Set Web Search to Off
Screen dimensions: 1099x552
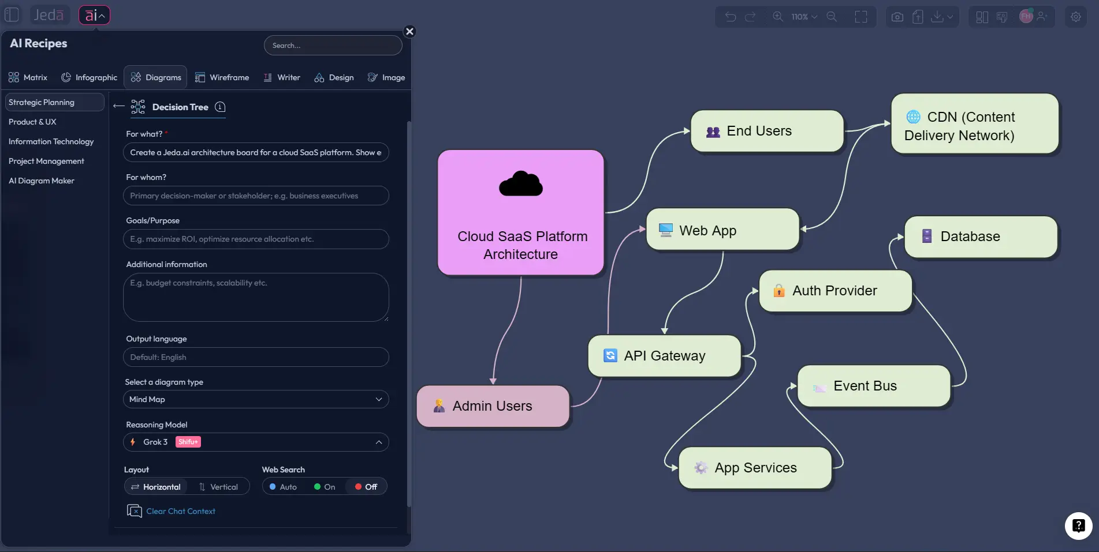pyautogui.click(x=366, y=487)
